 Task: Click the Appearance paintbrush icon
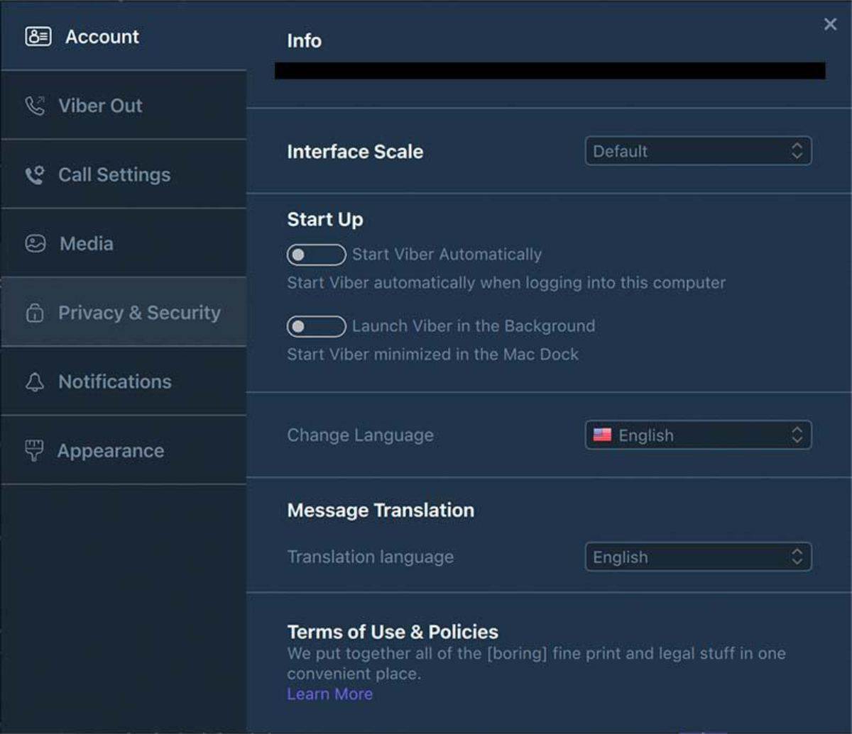click(34, 451)
